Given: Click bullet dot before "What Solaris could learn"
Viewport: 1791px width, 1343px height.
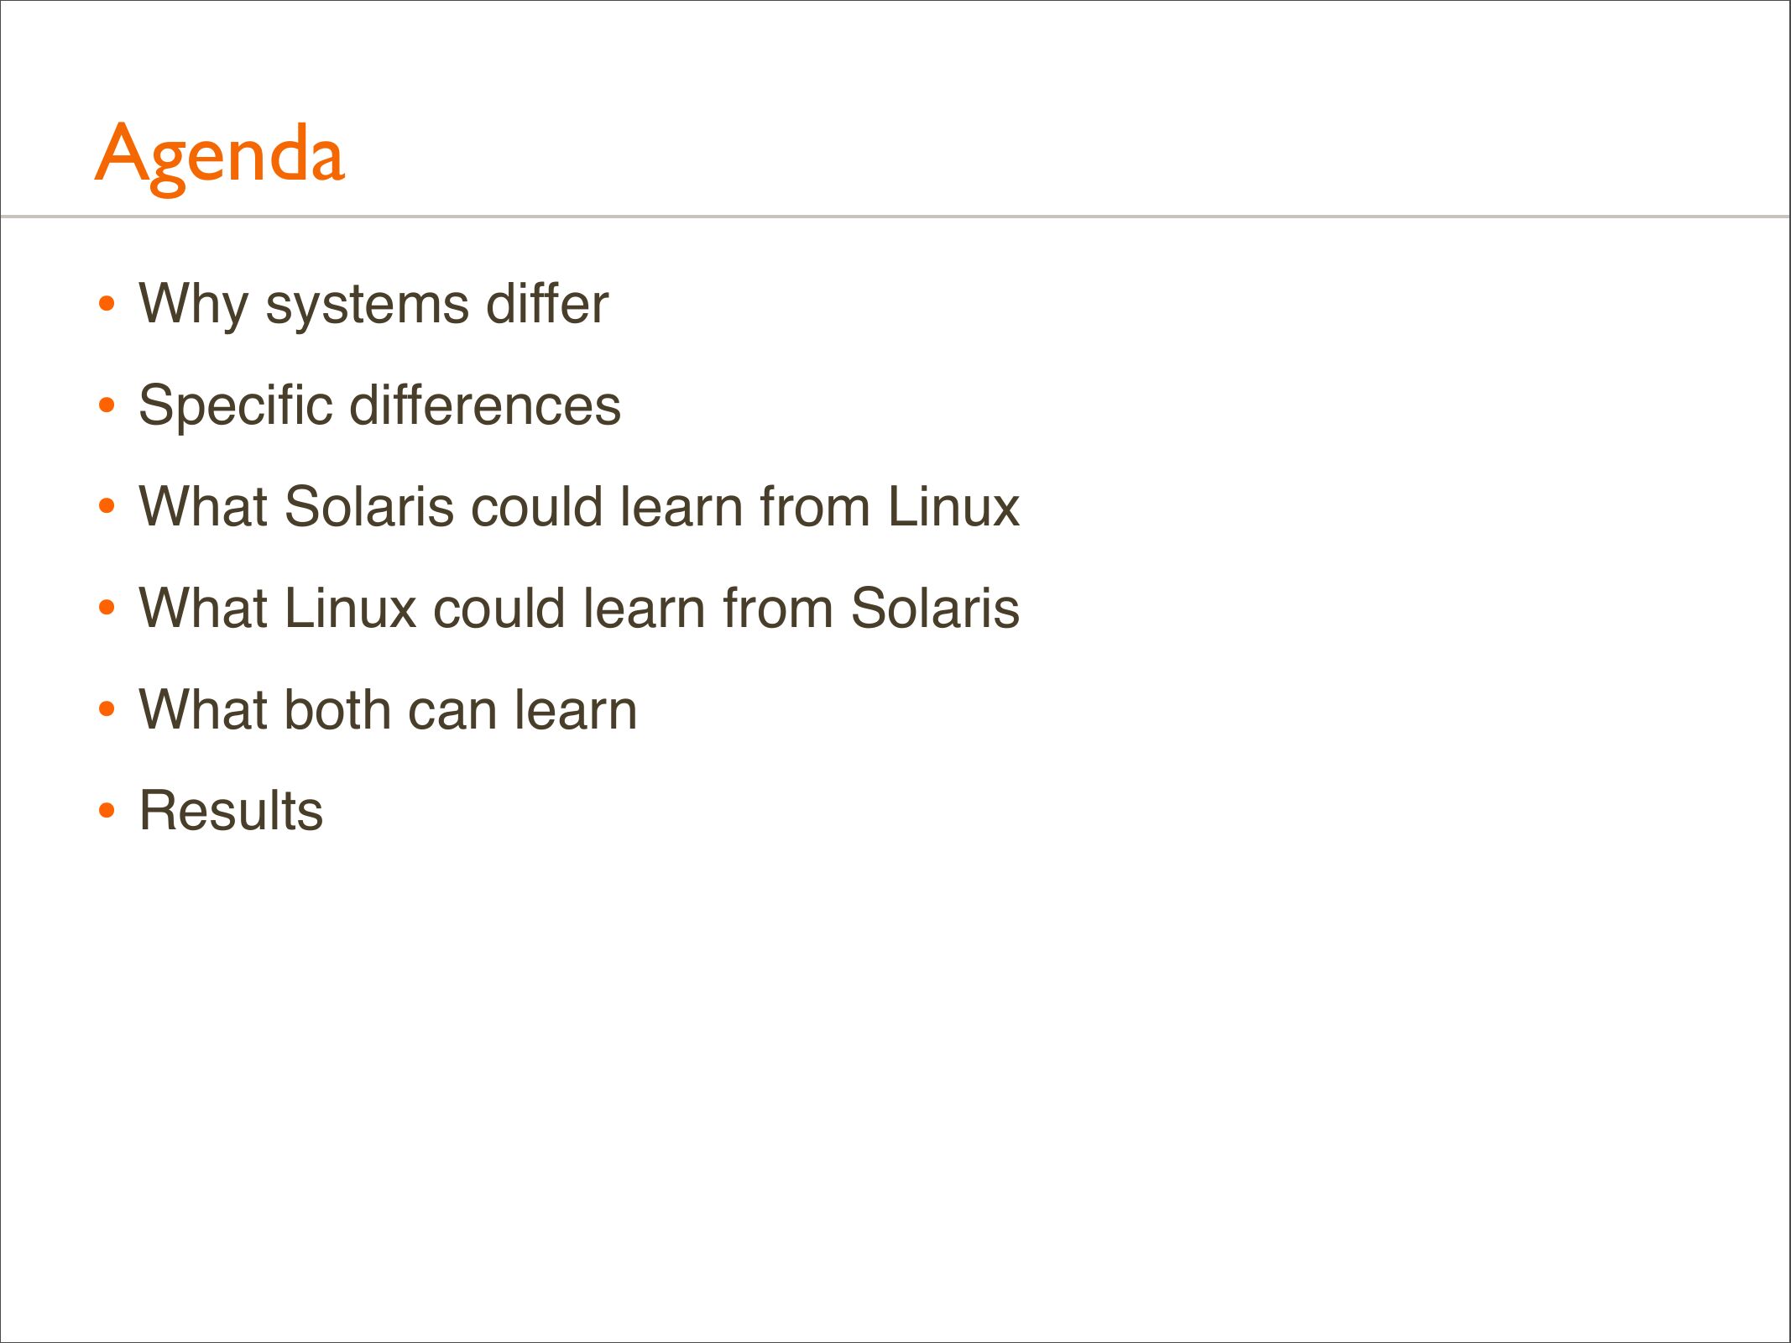Looking at the screenshot, I should (106, 507).
